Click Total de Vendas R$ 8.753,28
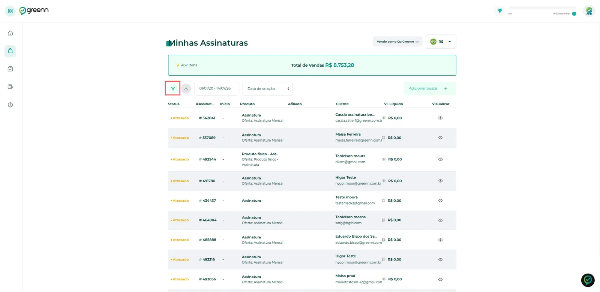Viewport: 600px width, 292px height. coord(322,65)
